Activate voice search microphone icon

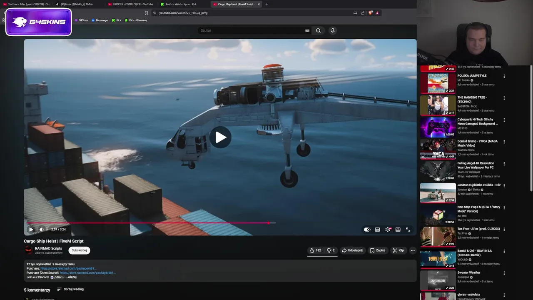[x=333, y=30]
